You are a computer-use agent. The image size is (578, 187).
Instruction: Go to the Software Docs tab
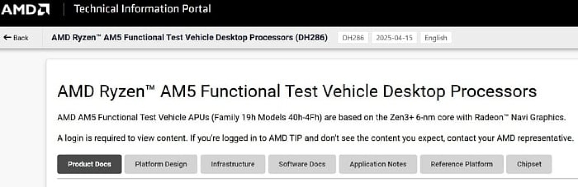(302, 164)
